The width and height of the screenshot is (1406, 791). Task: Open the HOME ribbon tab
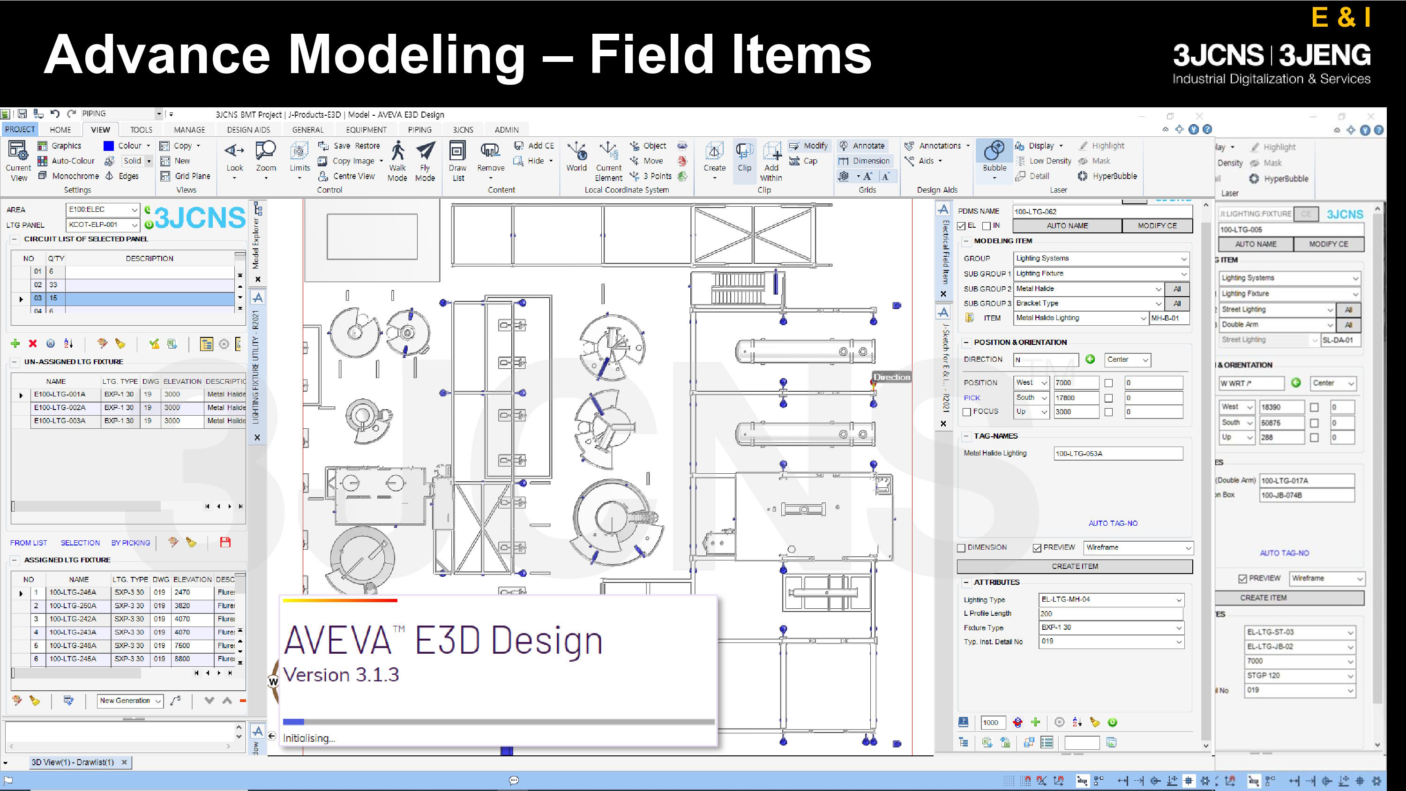[60, 129]
